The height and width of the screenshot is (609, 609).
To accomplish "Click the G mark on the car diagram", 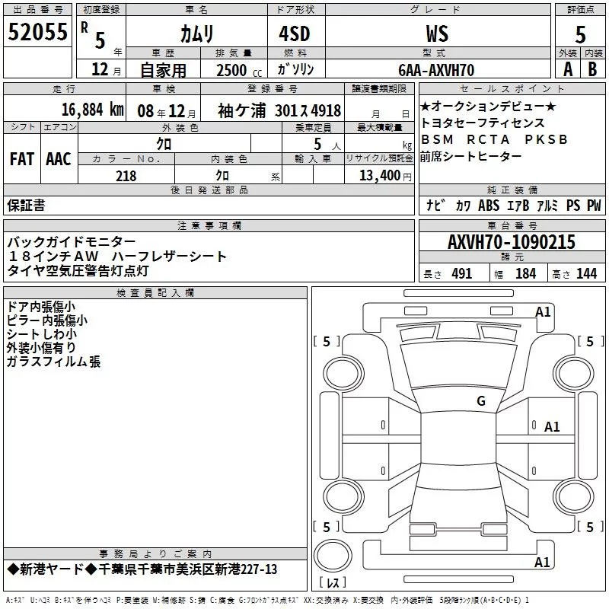I will tap(480, 401).
